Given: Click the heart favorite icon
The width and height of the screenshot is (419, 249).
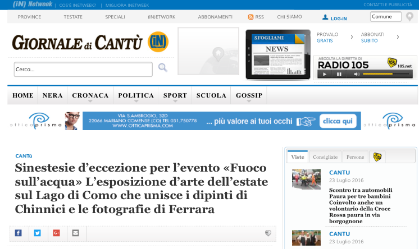Looking at the screenshot, I should (x=268, y=233).
